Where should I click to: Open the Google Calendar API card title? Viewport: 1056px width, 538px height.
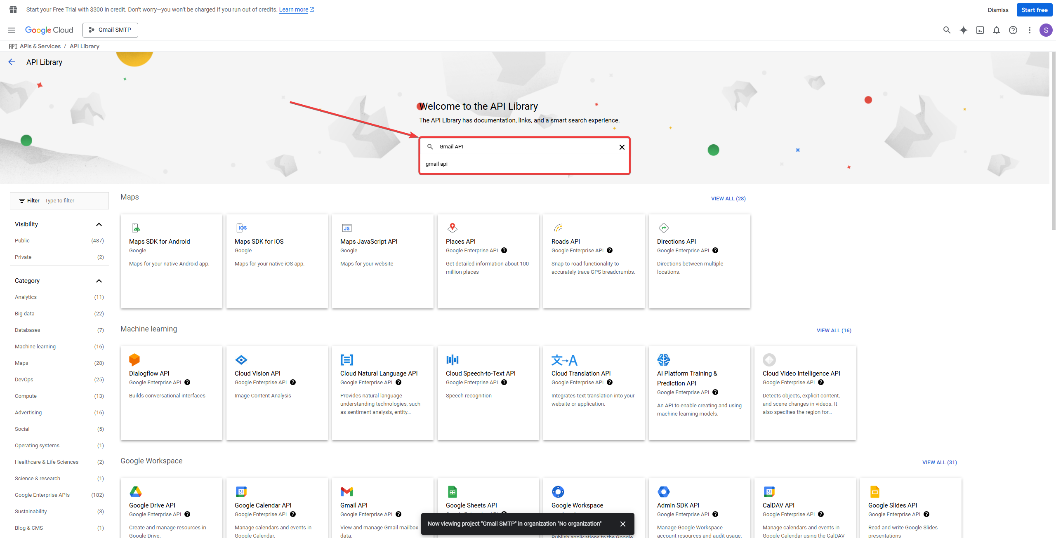(263, 505)
